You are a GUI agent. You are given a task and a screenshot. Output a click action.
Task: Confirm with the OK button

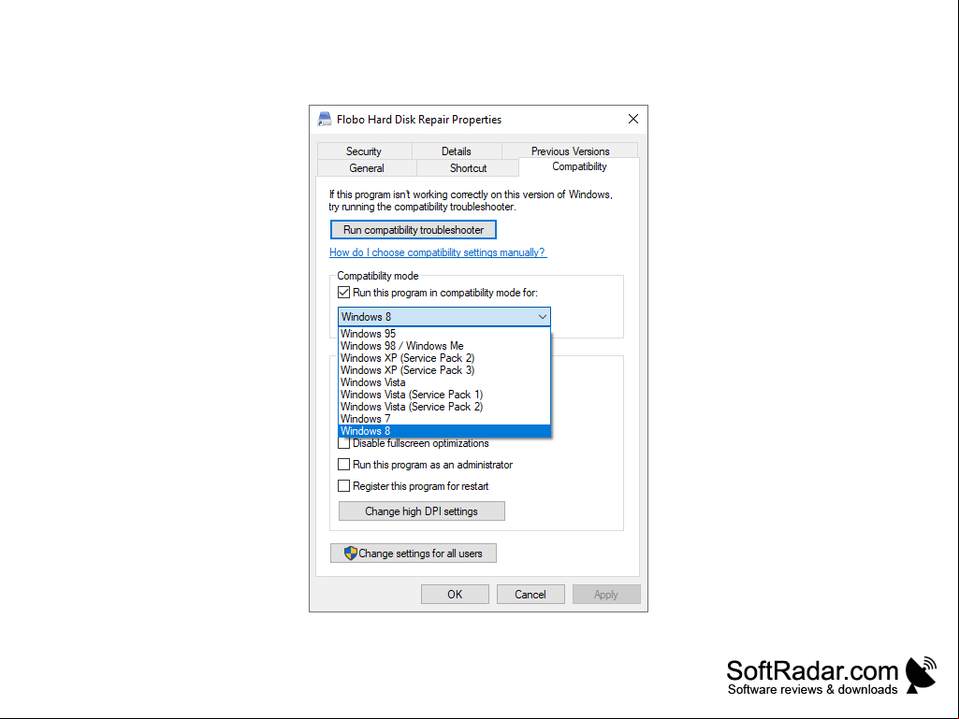[455, 595]
